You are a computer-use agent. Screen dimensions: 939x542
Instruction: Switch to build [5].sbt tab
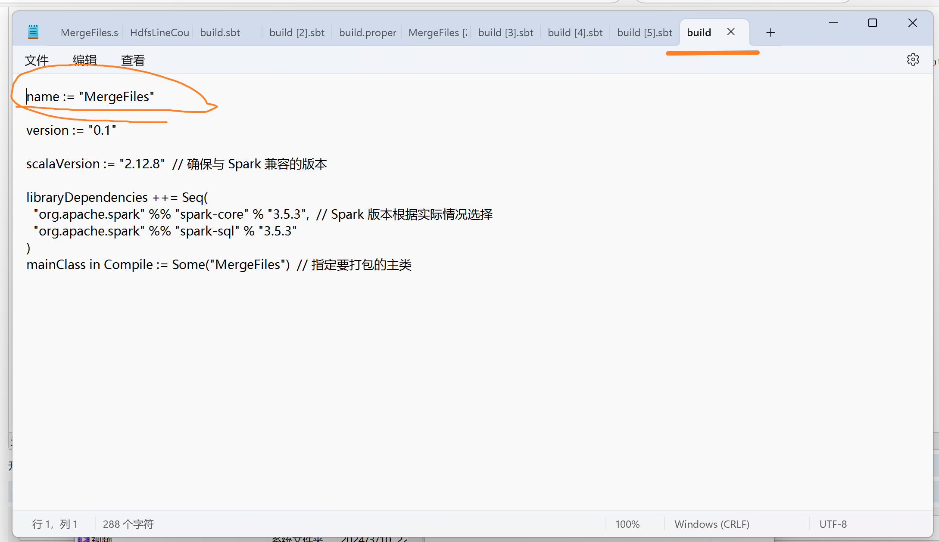(x=645, y=33)
